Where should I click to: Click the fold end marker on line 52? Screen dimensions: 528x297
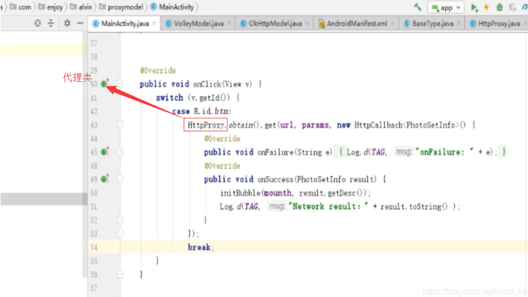click(120, 219)
